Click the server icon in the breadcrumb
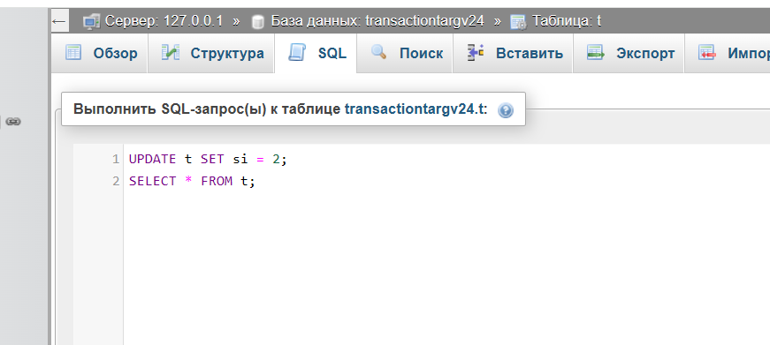The height and width of the screenshot is (345, 770). coord(92,21)
